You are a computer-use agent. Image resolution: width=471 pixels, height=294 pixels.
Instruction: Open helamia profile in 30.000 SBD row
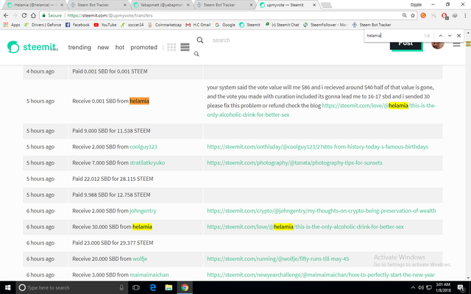tap(142, 227)
